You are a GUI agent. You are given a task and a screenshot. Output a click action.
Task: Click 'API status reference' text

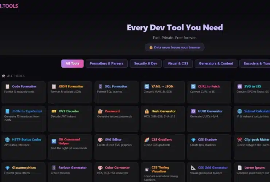pos(17,145)
